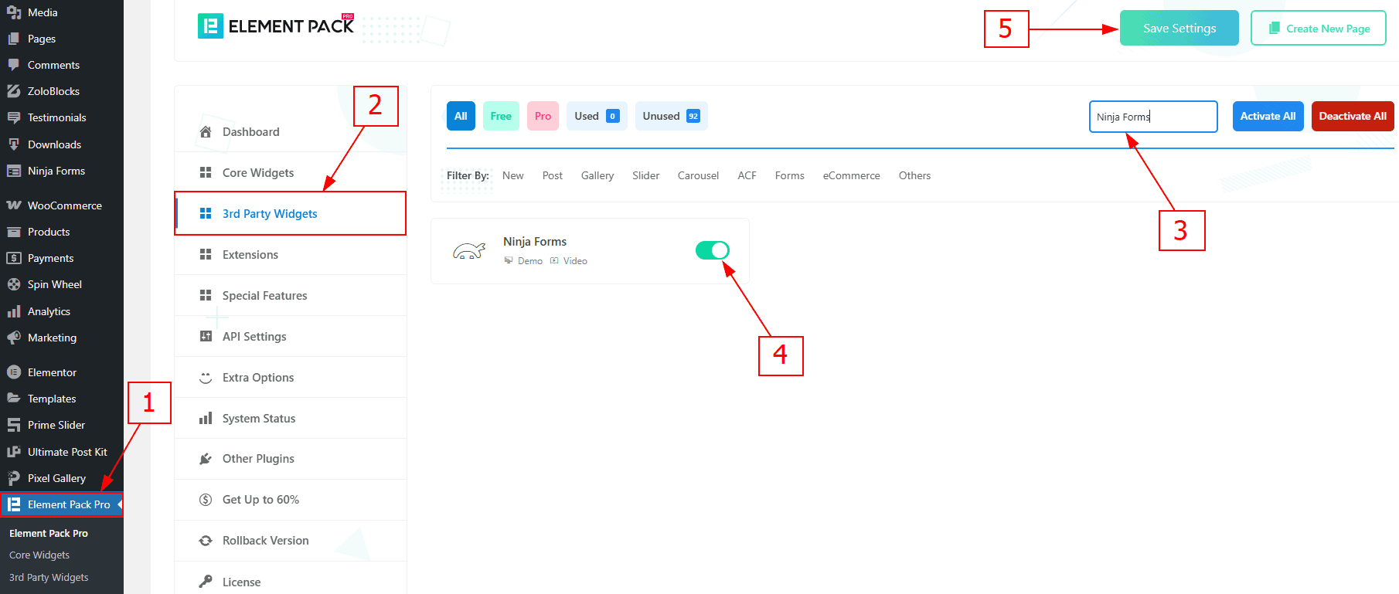Click the Products box icon
The width and height of the screenshot is (1399, 594).
click(14, 232)
